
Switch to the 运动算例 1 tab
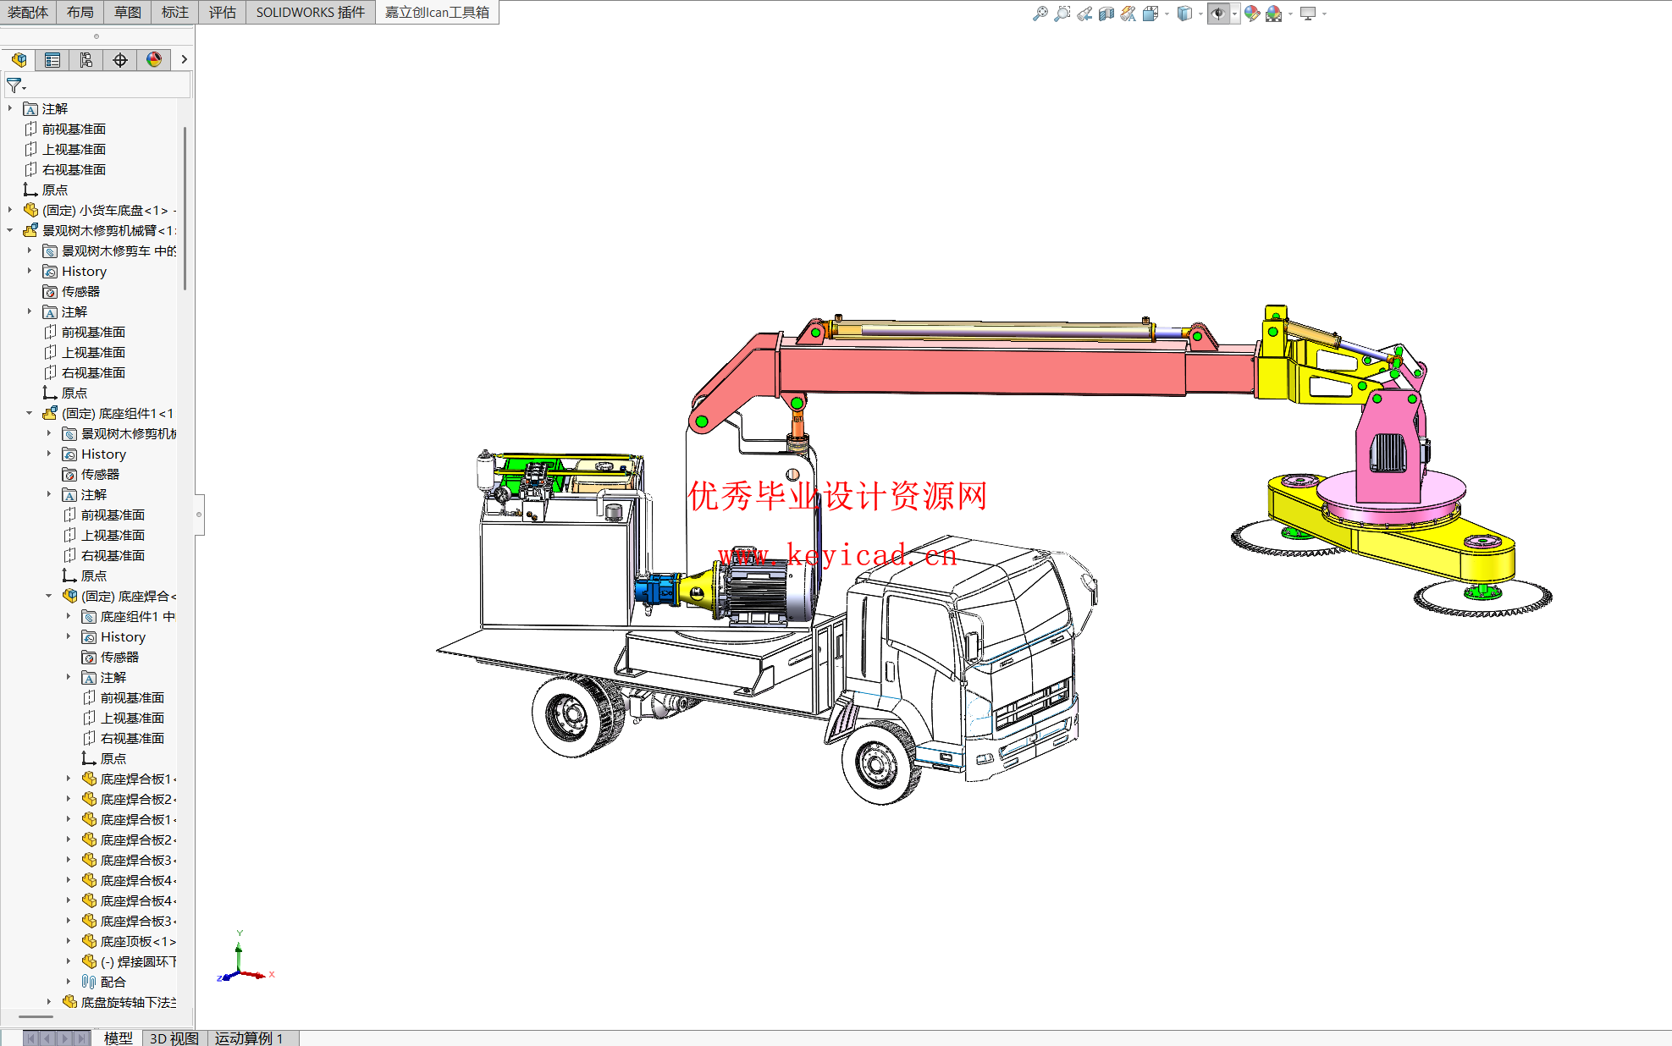248,1038
